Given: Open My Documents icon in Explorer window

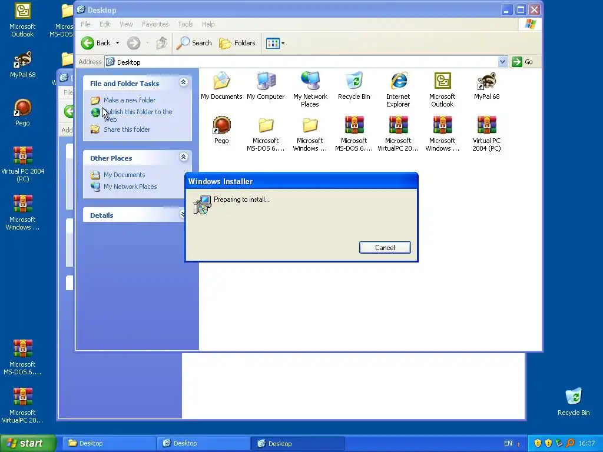Looking at the screenshot, I should [x=221, y=86].
